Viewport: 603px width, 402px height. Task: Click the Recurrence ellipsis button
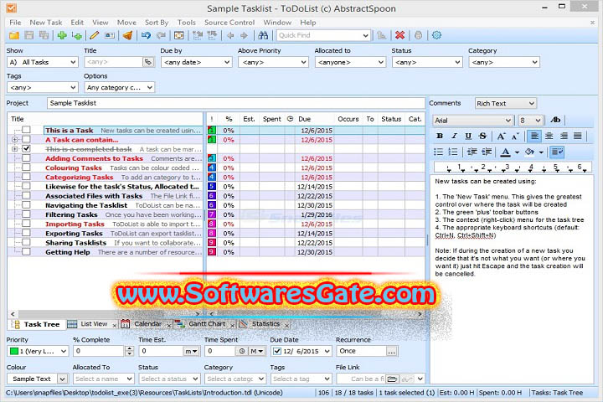[x=391, y=351]
